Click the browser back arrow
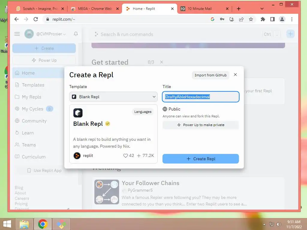The height and width of the screenshot is (230, 307). (x=16, y=19)
